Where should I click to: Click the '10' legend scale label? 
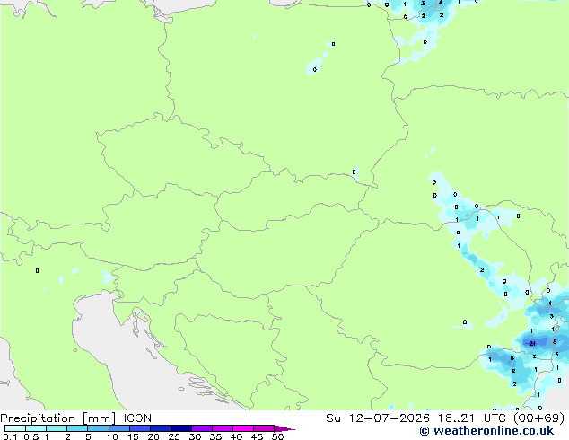click(112, 436)
